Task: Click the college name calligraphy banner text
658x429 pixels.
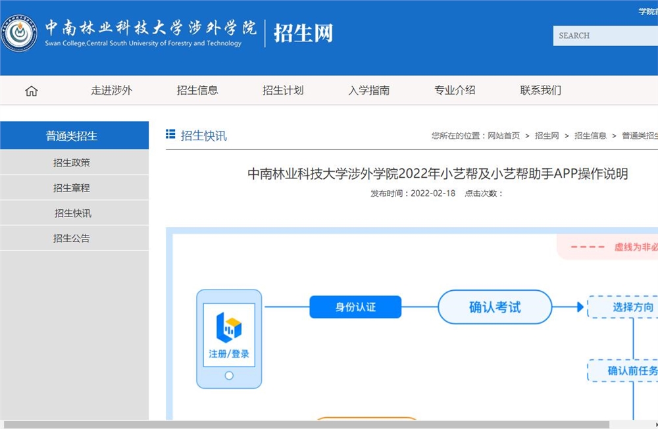Action: (151, 28)
